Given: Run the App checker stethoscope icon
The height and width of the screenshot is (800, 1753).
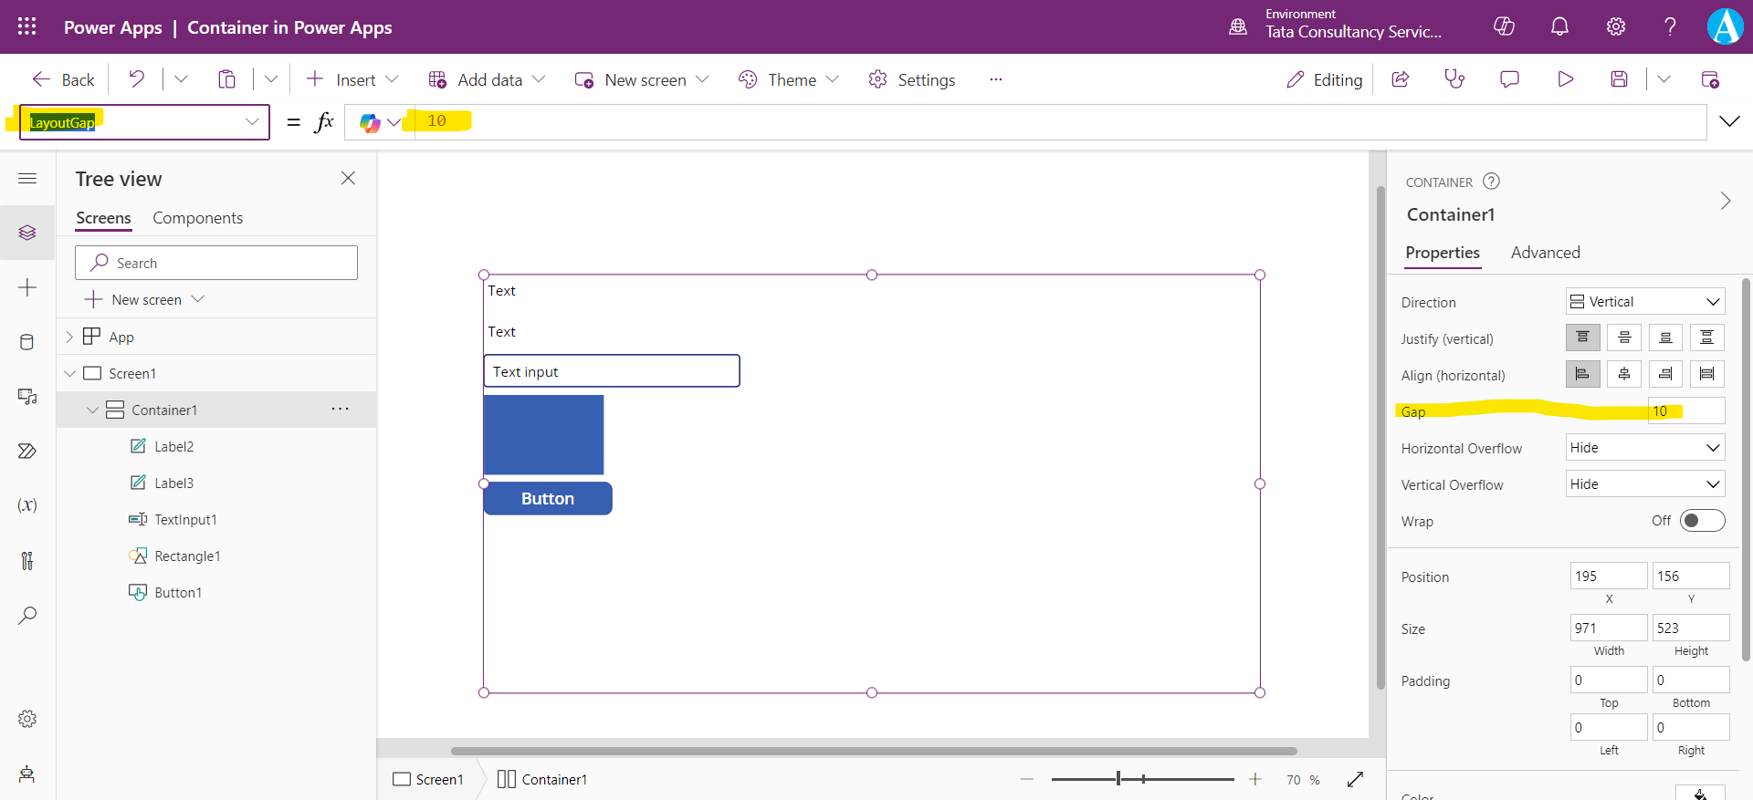Looking at the screenshot, I should point(1454,79).
